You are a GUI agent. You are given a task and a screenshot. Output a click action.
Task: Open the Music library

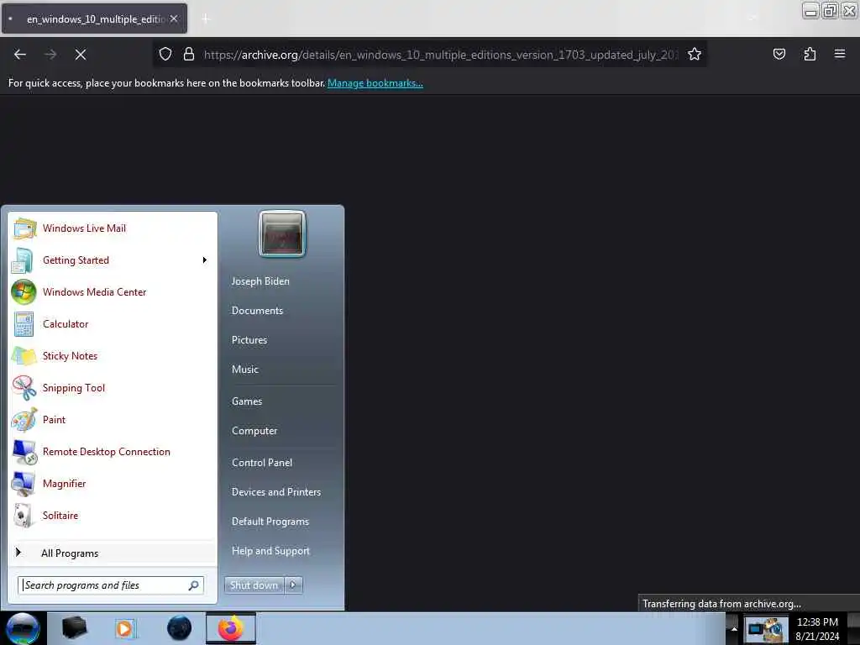tap(245, 370)
